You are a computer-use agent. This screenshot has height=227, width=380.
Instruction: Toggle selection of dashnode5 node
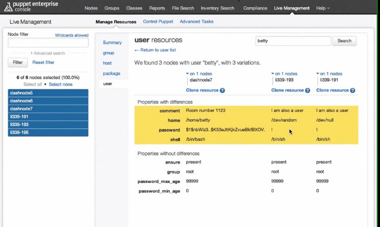click(x=48, y=93)
